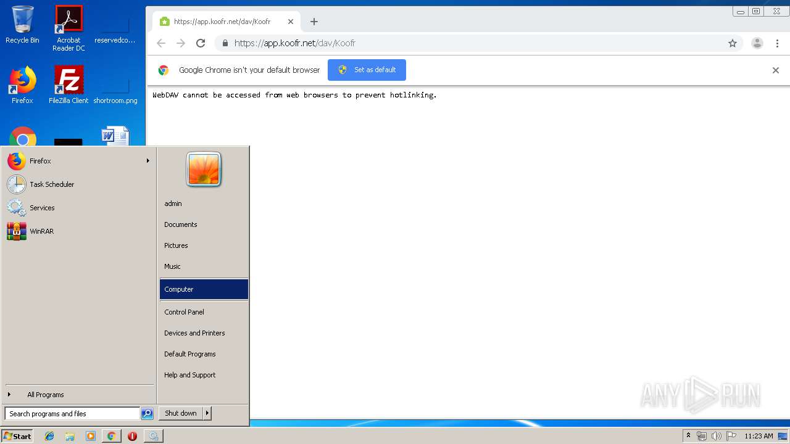Click the Chrome reload button
The height and width of the screenshot is (444, 790).
coord(201,43)
